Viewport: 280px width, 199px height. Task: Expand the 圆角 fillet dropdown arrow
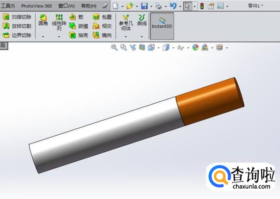point(43,36)
